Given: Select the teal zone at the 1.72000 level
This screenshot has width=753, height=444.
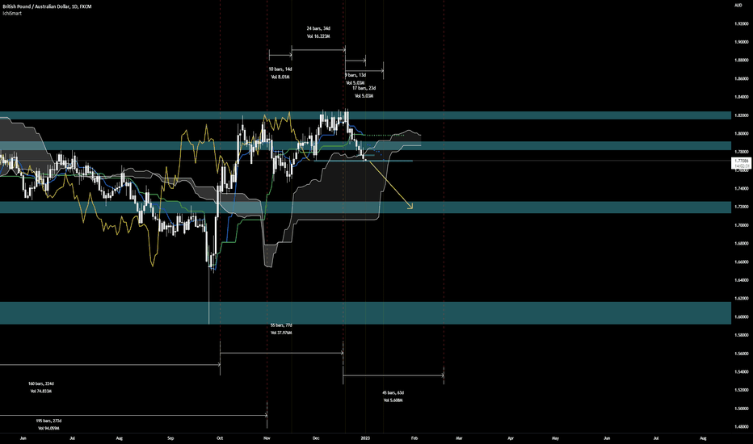Looking at the screenshot, I should (x=365, y=207).
